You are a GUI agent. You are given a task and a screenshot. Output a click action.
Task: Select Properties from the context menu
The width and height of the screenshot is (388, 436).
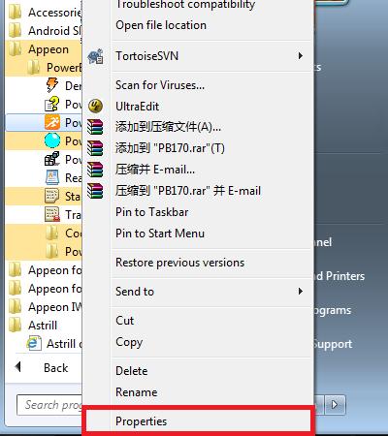[198, 421]
